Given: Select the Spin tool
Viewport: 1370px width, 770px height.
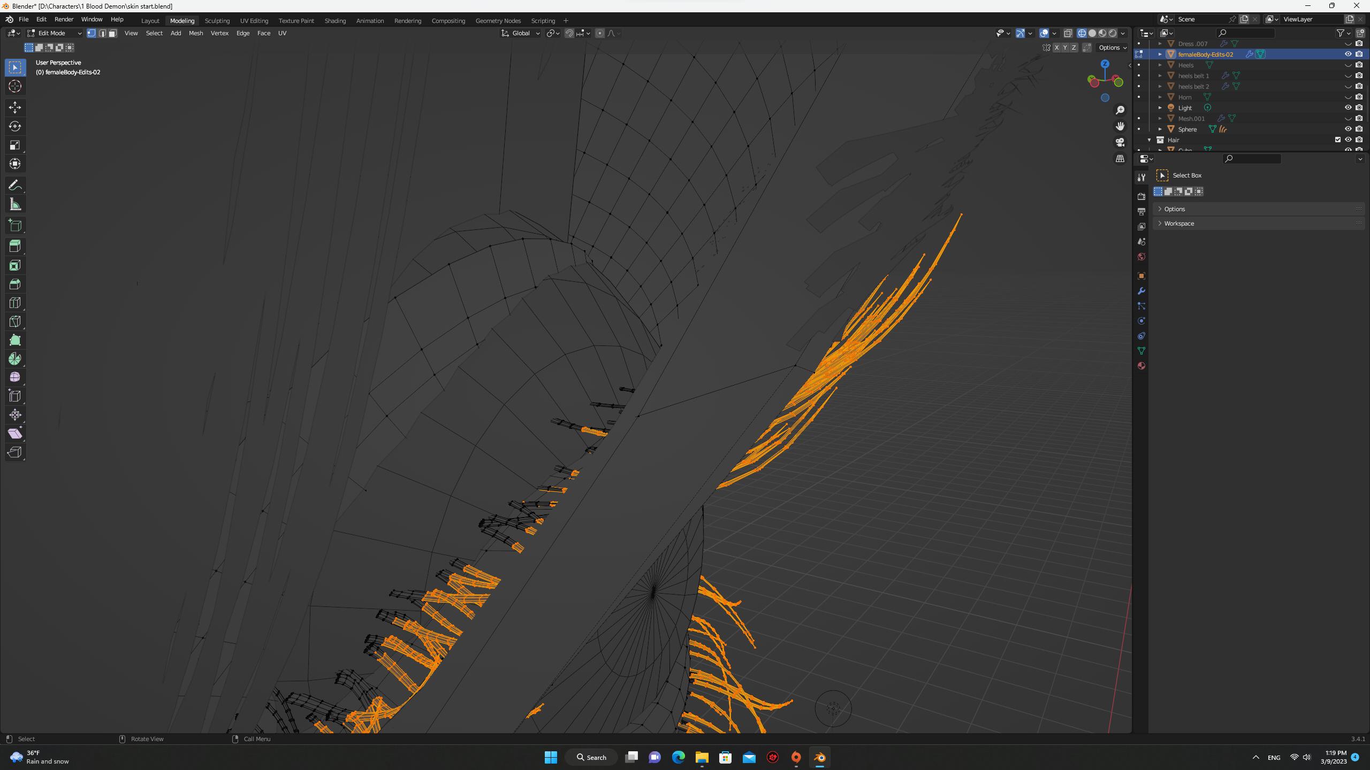Looking at the screenshot, I should (x=15, y=359).
